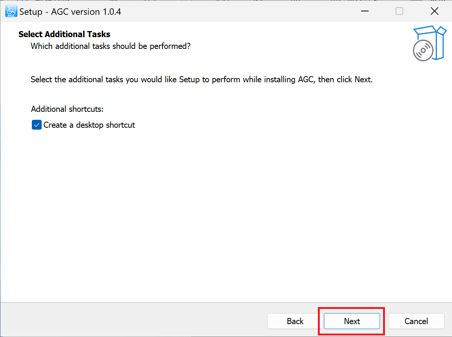Click "Which additional tasks should be performed?" text
This screenshot has height=337, width=452.
pos(111,46)
